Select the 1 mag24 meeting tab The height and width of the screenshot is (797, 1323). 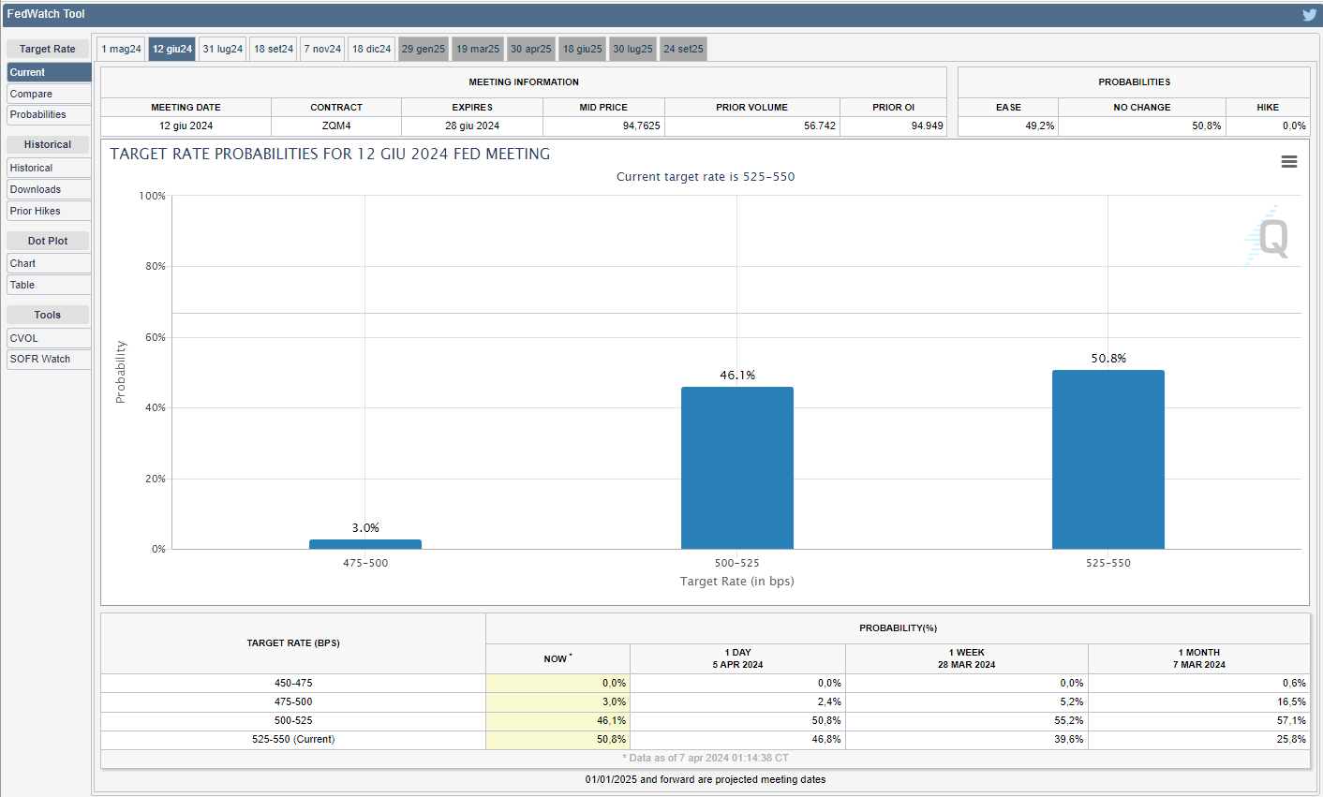[122, 49]
